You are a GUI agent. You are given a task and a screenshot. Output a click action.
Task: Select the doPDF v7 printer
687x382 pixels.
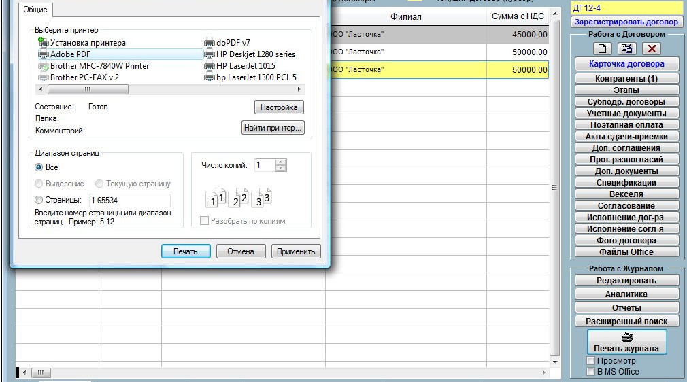227,43
